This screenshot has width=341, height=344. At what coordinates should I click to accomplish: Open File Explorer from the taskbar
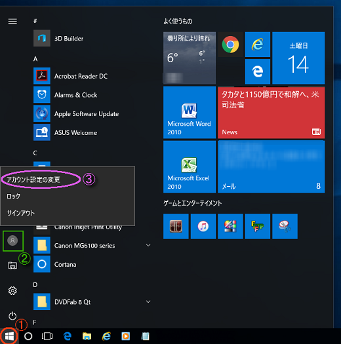tap(87, 336)
